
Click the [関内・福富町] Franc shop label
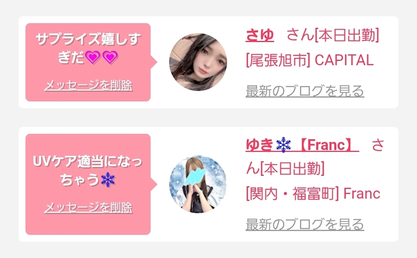click(313, 193)
